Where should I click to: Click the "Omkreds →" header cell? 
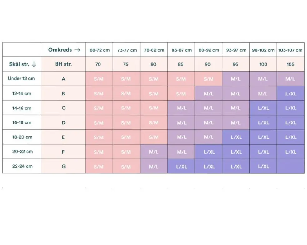(x=64, y=50)
